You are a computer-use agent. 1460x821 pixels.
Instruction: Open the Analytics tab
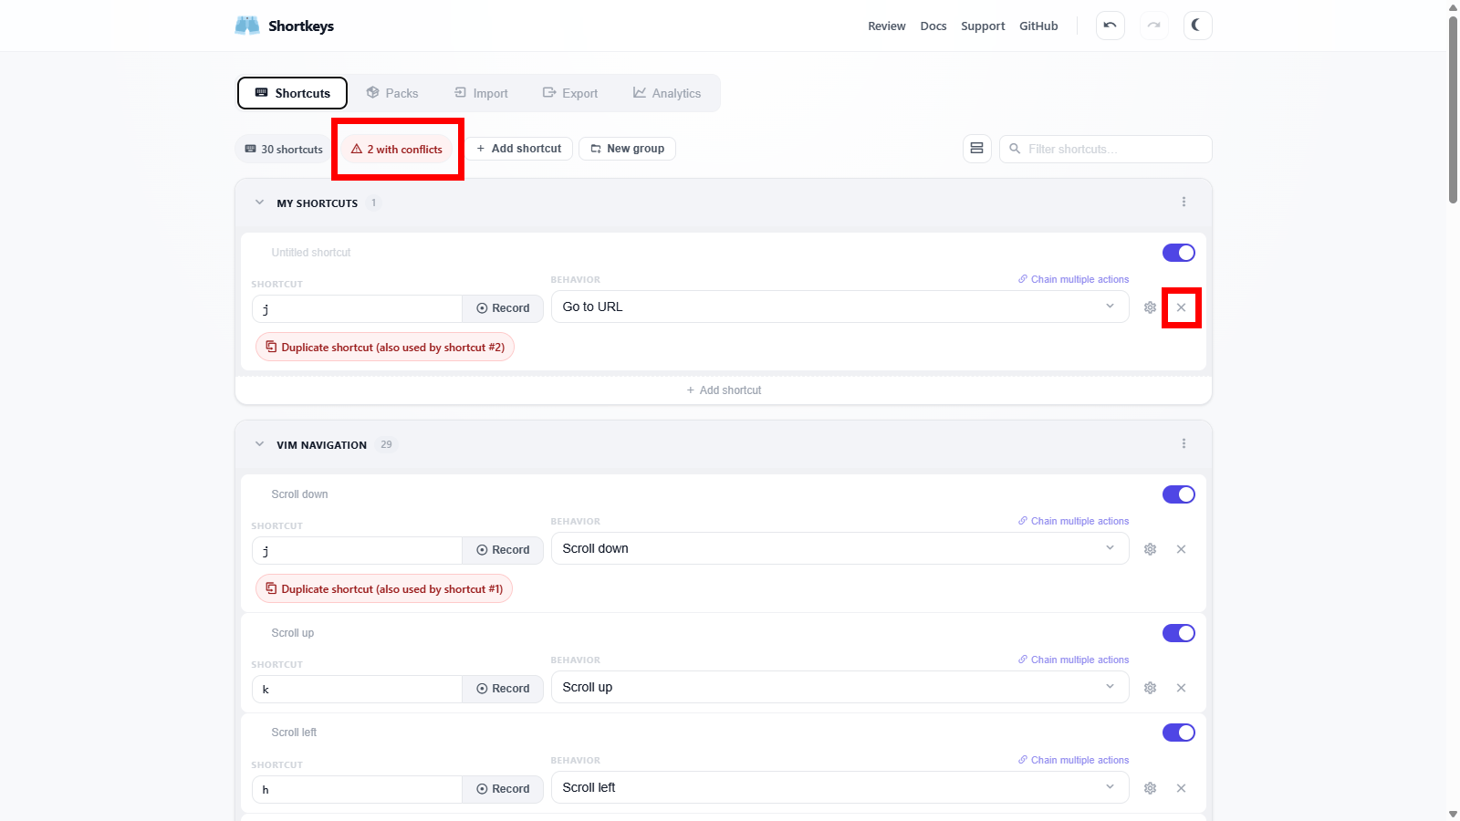coord(667,93)
